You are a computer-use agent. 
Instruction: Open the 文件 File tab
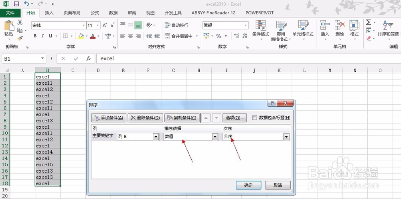tap(10, 13)
